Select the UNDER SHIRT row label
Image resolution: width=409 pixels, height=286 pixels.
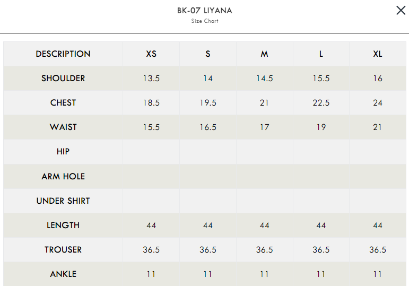click(63, 201)
